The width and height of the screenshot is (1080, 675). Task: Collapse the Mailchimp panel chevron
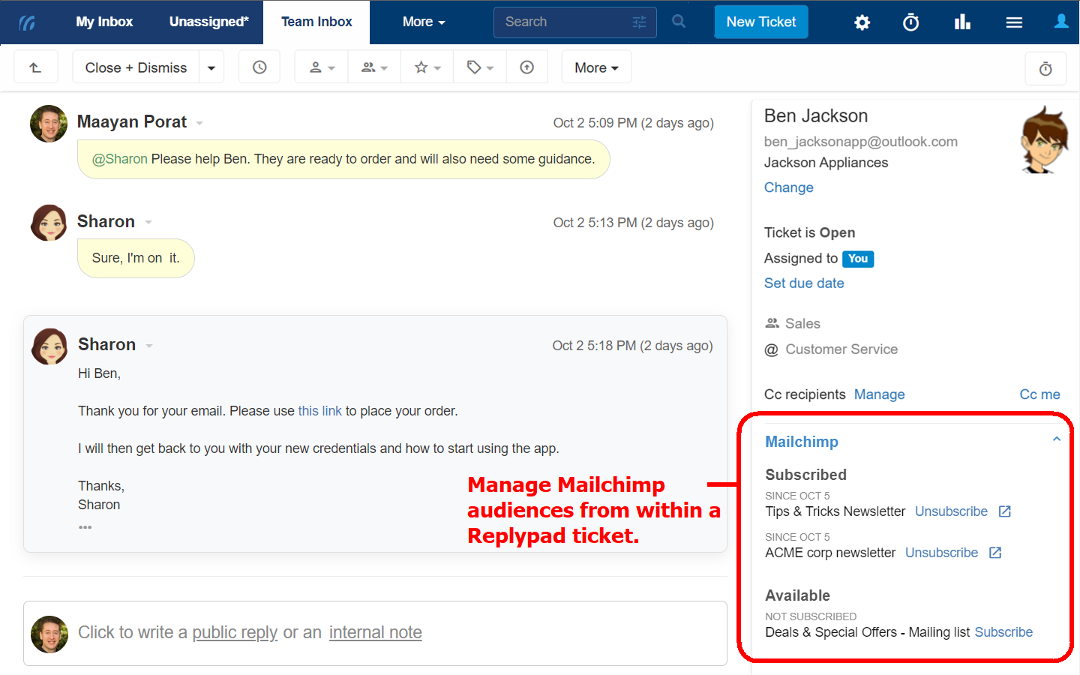(1057, 438)
